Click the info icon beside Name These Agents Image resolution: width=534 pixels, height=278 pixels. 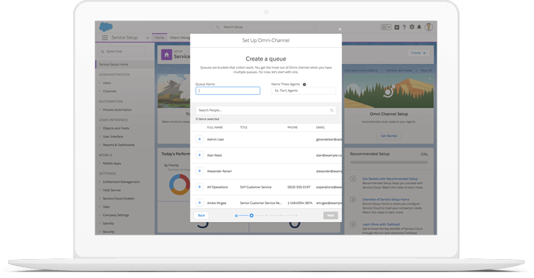[304, 85]
